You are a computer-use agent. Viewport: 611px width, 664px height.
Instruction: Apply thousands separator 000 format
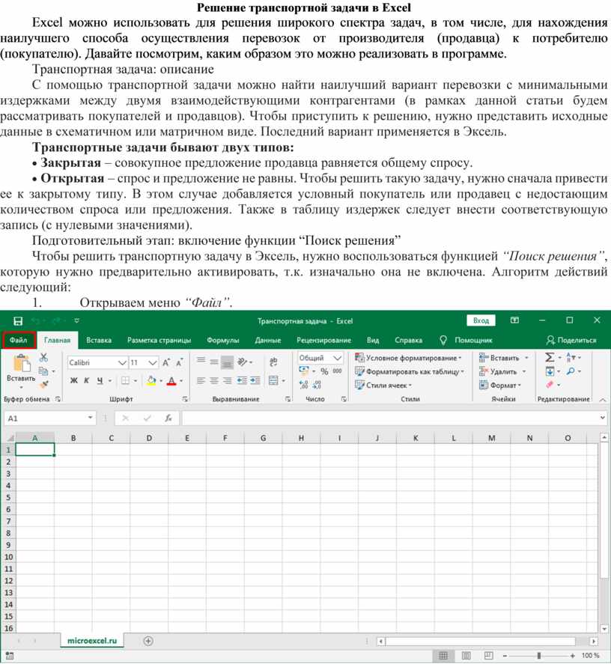tap(337, 371)
